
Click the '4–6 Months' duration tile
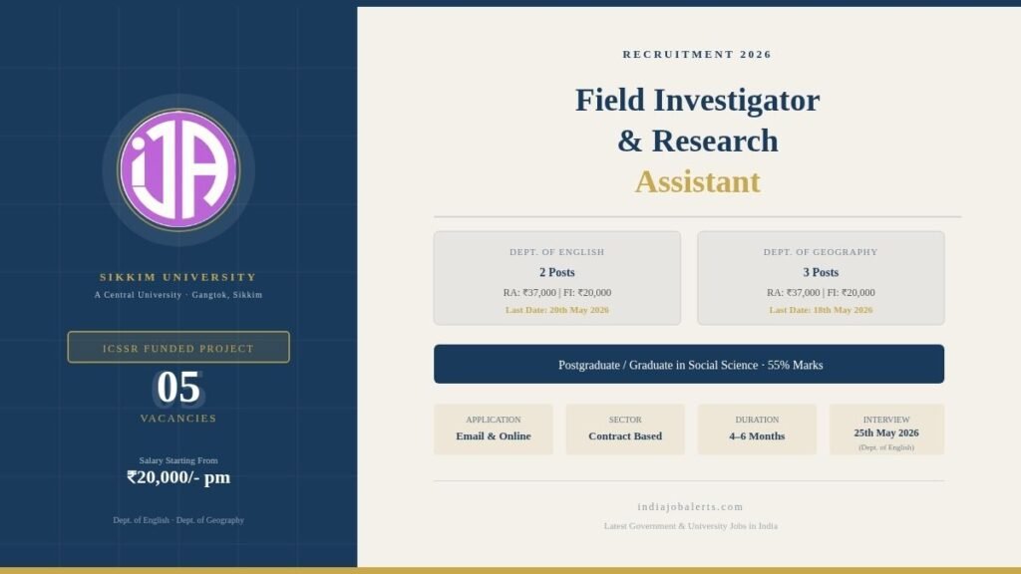(757, 430)
